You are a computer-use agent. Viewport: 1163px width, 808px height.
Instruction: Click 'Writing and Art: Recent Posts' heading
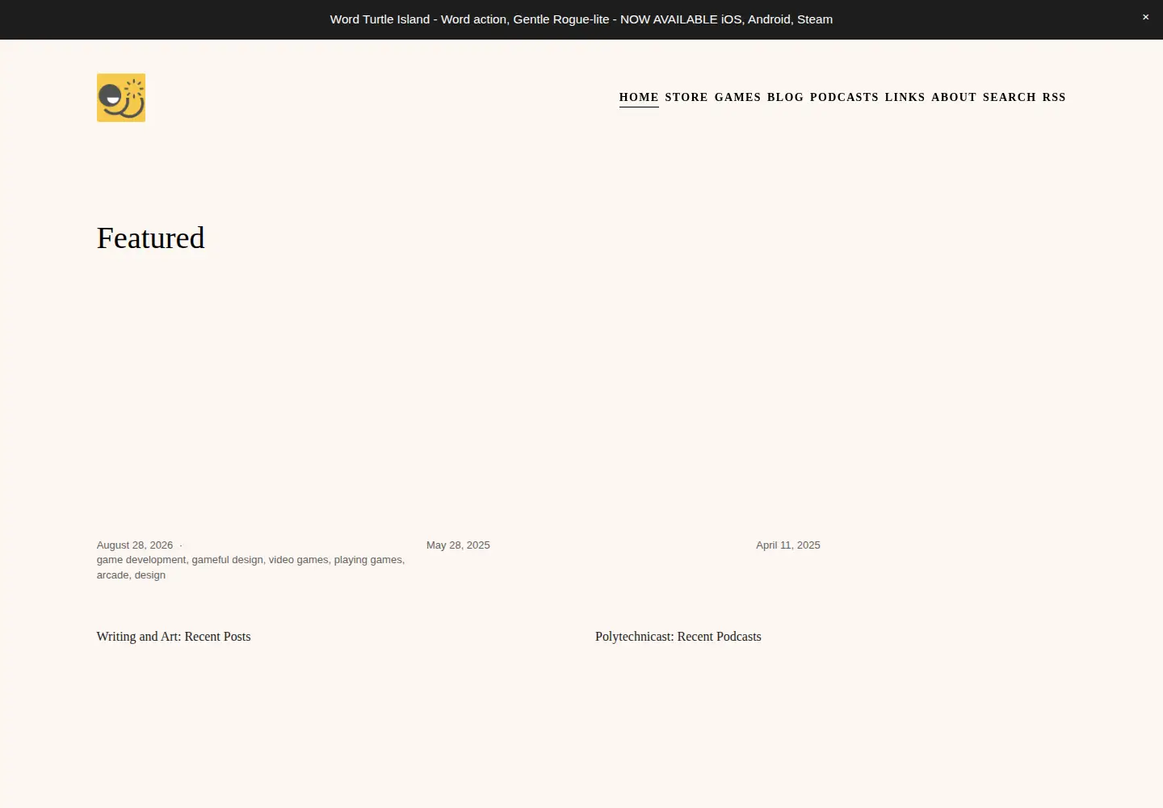tap(174, 637)
